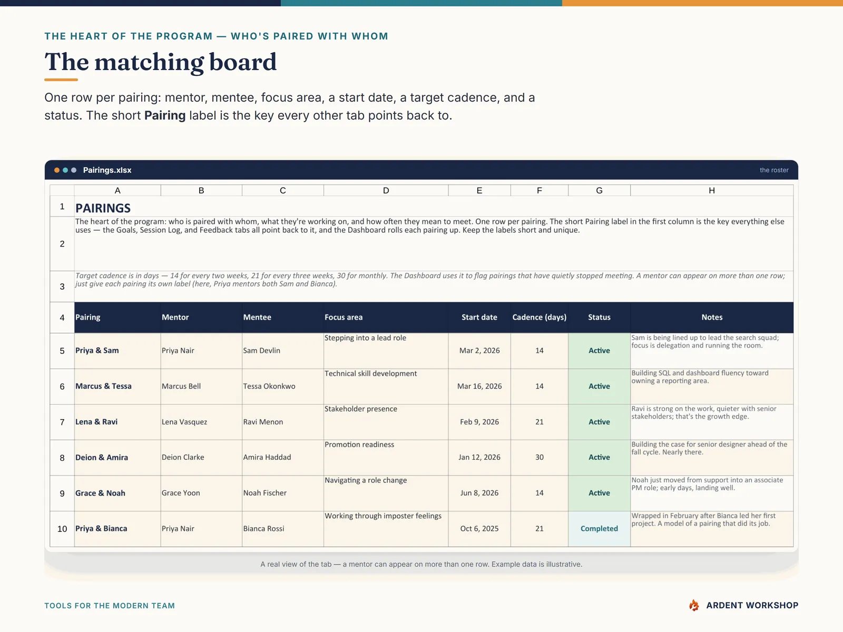Click the 'Start date' heading cell

pos(479,318)
